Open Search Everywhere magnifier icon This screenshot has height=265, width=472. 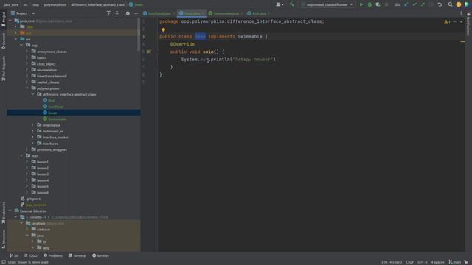tap(450, 4)
